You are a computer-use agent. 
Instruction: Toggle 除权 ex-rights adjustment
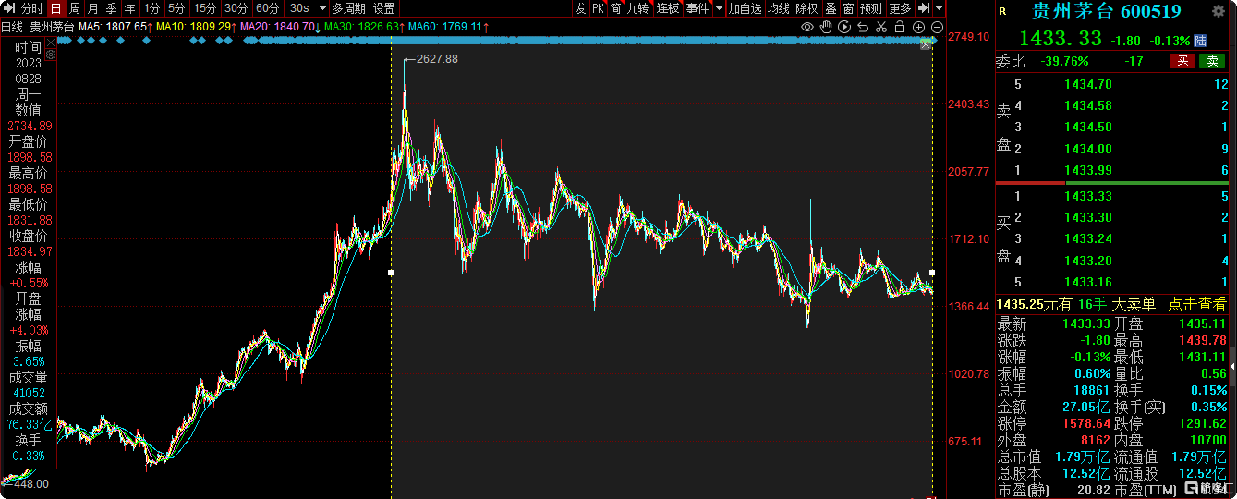(x=806, y=8)
